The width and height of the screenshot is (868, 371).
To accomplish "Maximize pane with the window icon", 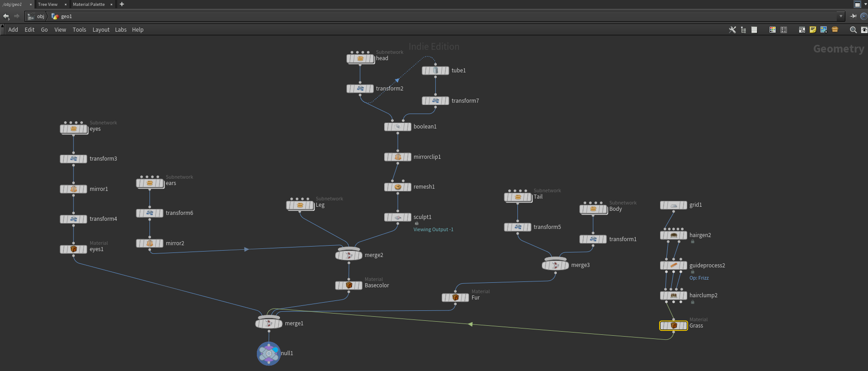I will 857,4.
